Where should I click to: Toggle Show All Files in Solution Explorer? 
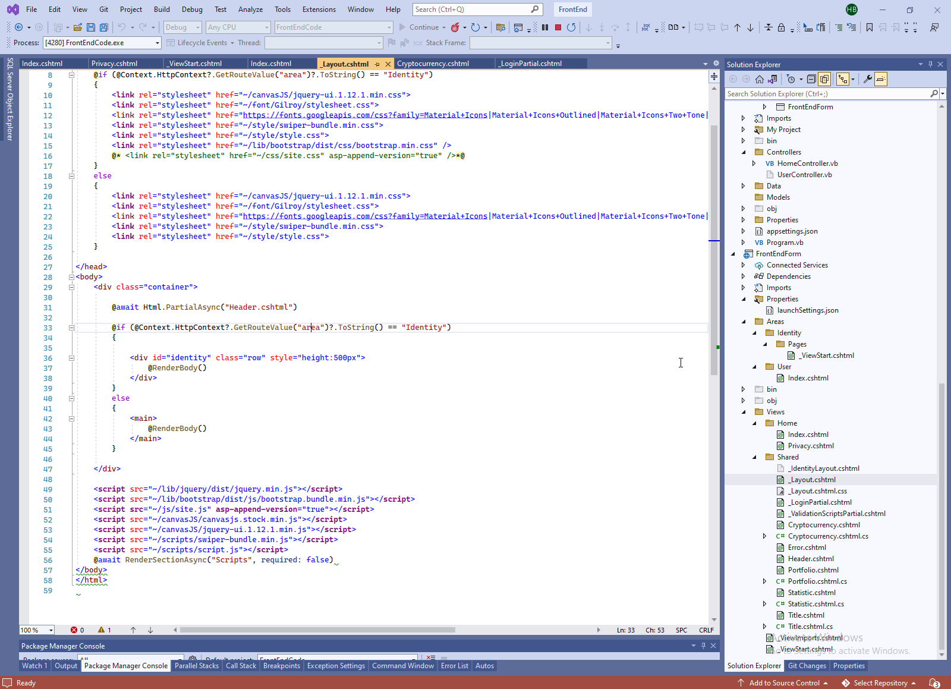click(x=824, y=79)
